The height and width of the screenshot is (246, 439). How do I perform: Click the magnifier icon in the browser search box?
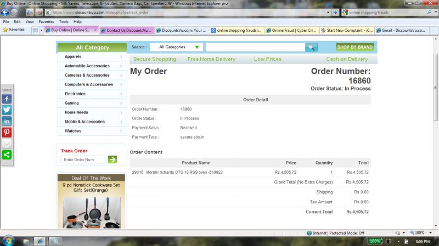tap(429, 12)
